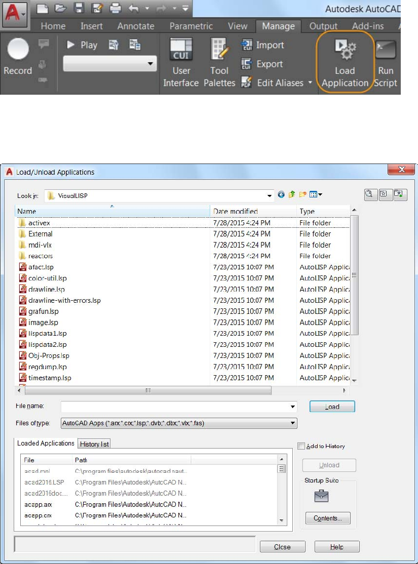The image size is (418, 564).
Task: Sort by the Date modified column header
Action: coord(253,211)
